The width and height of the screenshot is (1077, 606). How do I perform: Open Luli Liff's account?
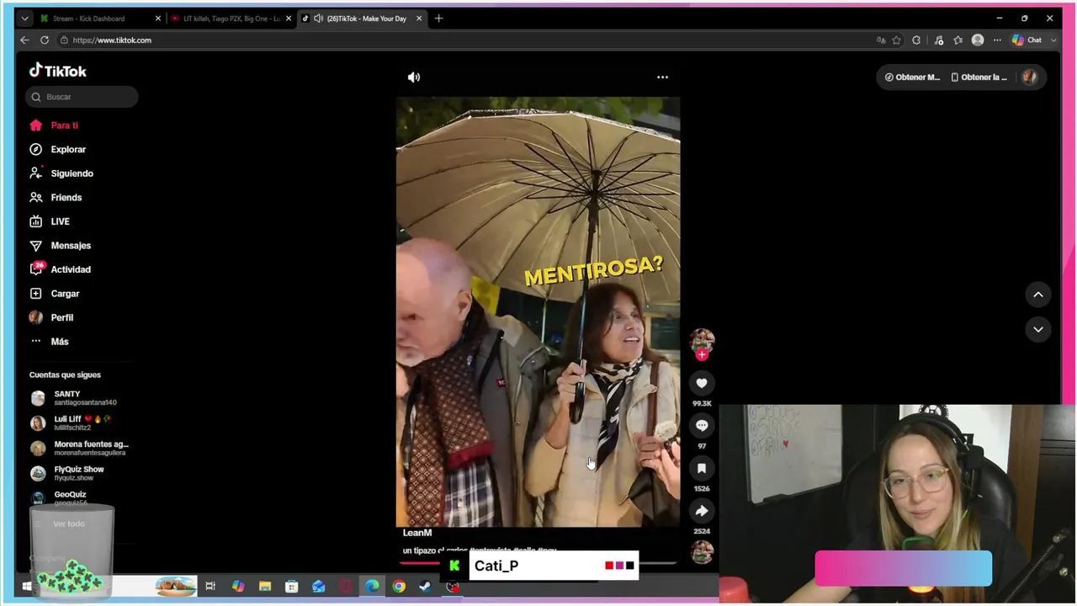tap(79, 423)
